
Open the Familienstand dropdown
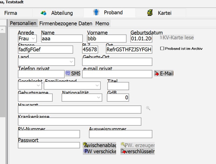point(97,86)
